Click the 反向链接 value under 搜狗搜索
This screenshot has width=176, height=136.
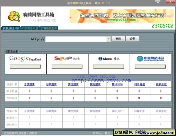pos(95,98)
